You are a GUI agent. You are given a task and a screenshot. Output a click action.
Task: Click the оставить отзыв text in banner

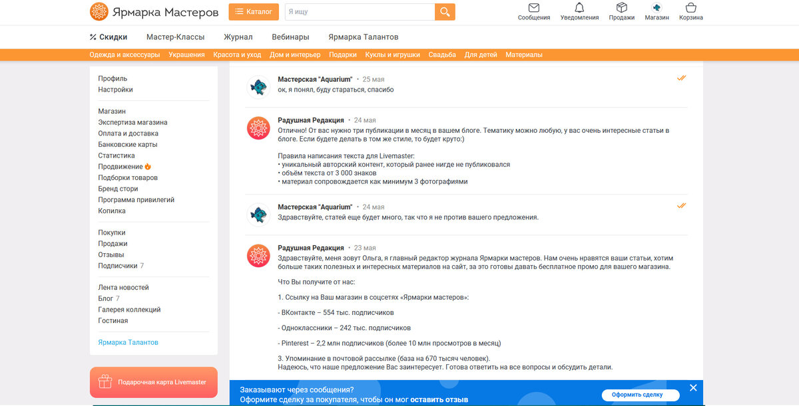point(439,400)
